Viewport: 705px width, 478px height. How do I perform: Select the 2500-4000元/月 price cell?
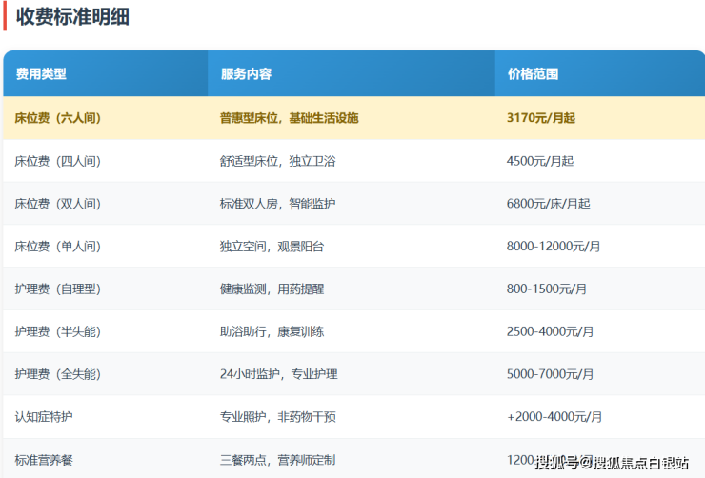(550, 331)
